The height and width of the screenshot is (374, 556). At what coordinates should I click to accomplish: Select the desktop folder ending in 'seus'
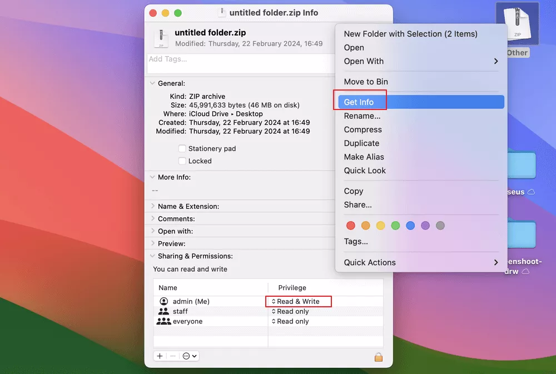522,165
